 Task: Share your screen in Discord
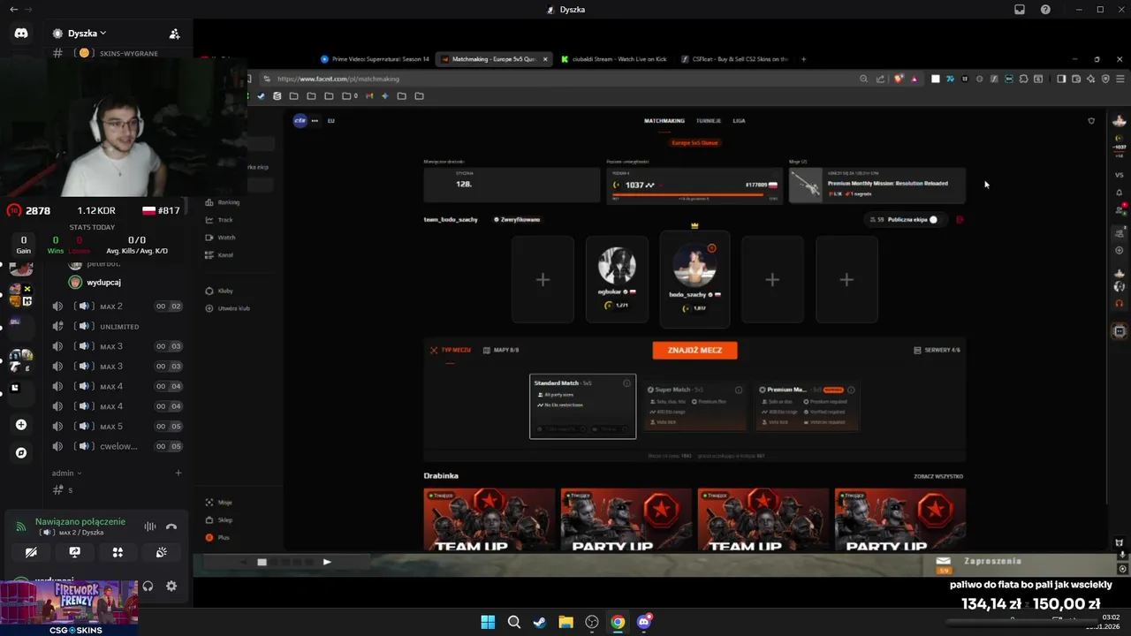[x=74, y=552]
